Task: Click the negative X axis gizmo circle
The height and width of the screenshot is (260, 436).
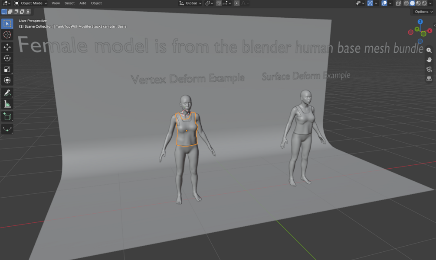Action: tap(410, 32)
